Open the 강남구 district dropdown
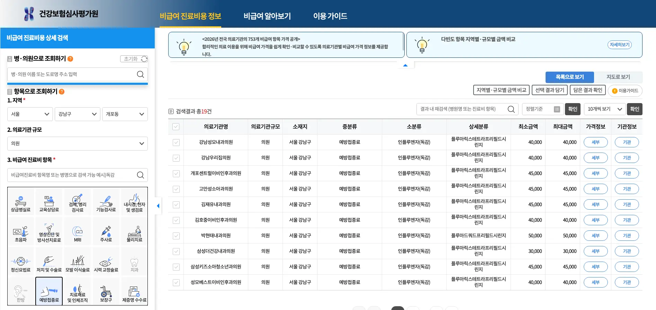The width and height of the screenshot is (656, 310). point(78,114)
